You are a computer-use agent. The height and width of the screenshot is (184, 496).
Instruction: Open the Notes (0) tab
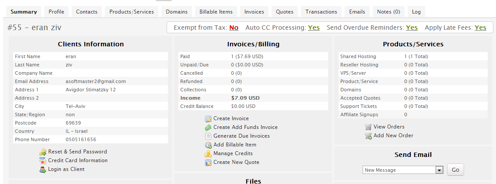tap(388, 12)
